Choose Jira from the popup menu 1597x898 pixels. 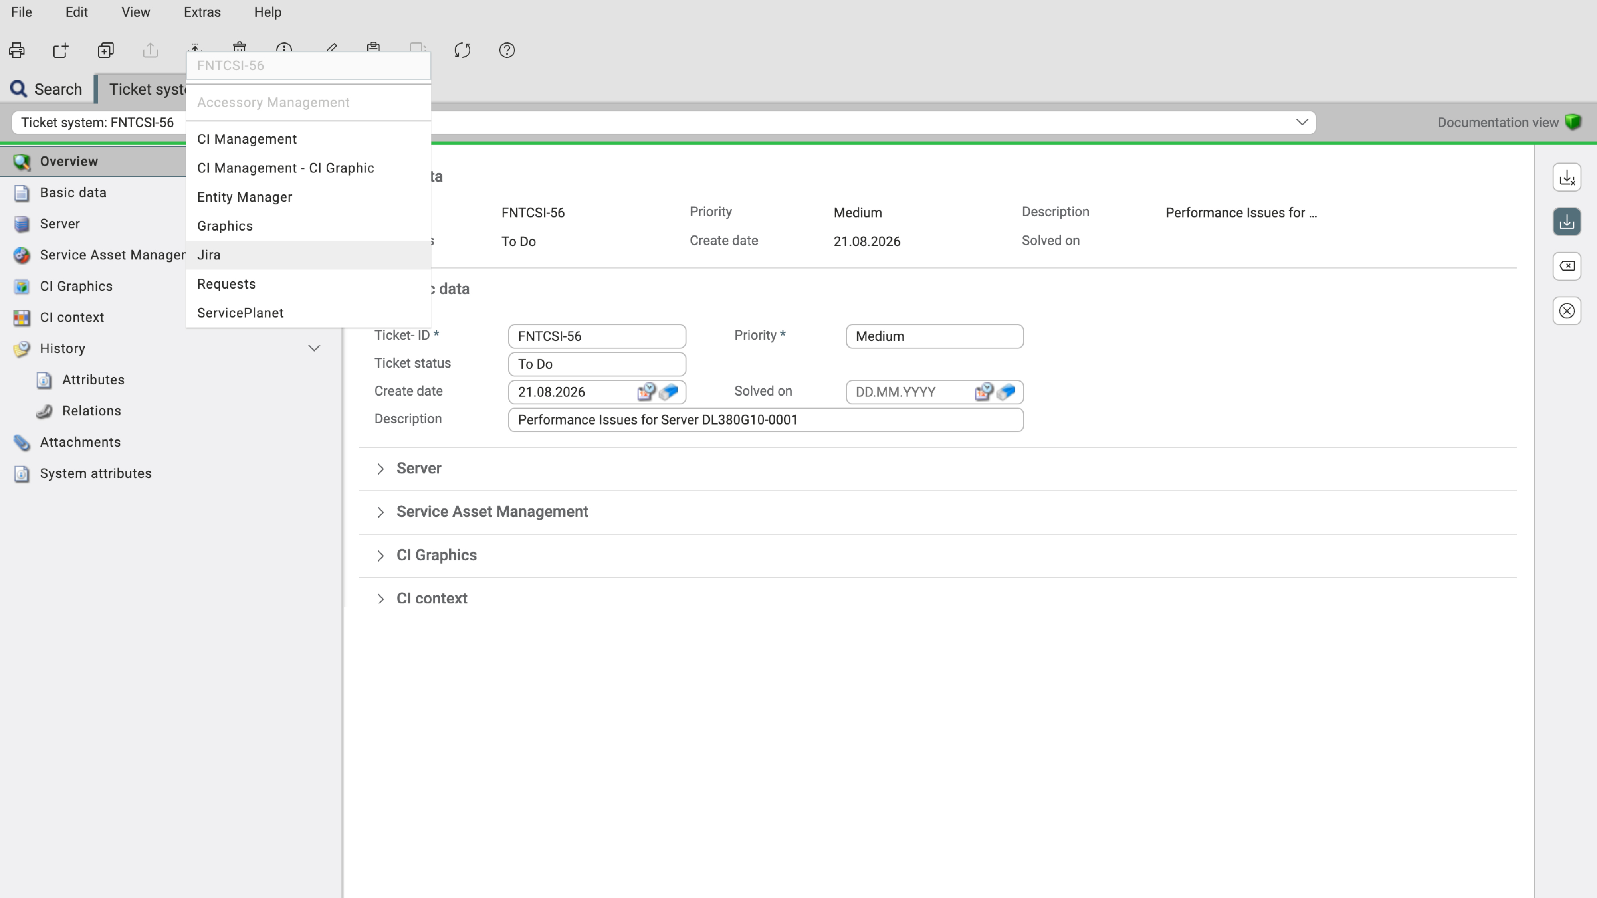pos(309,255)
